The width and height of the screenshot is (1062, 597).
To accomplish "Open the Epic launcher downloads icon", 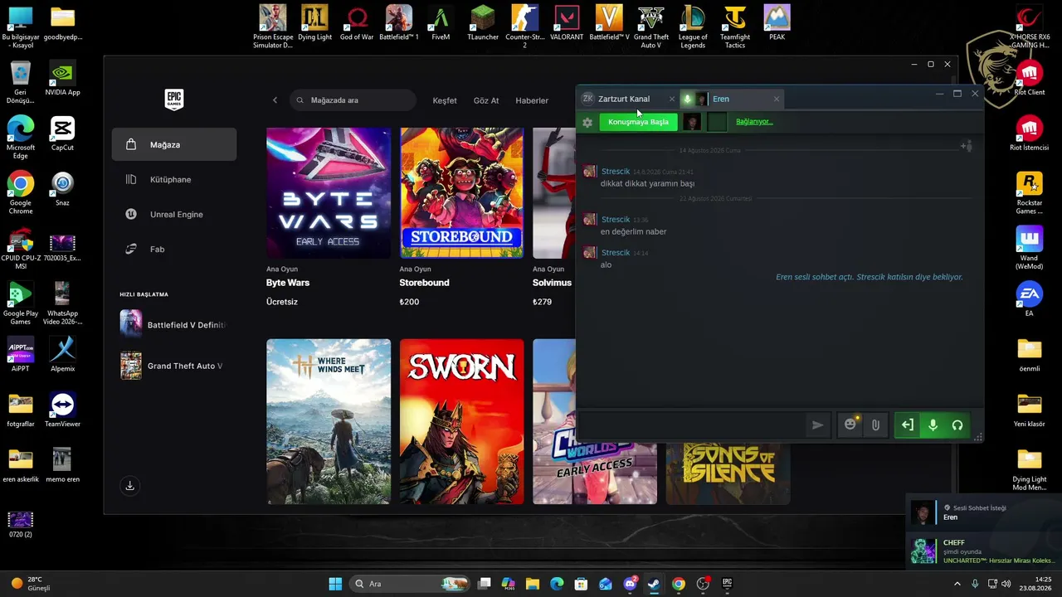I will pyautogui.click(x=130, y=486).
